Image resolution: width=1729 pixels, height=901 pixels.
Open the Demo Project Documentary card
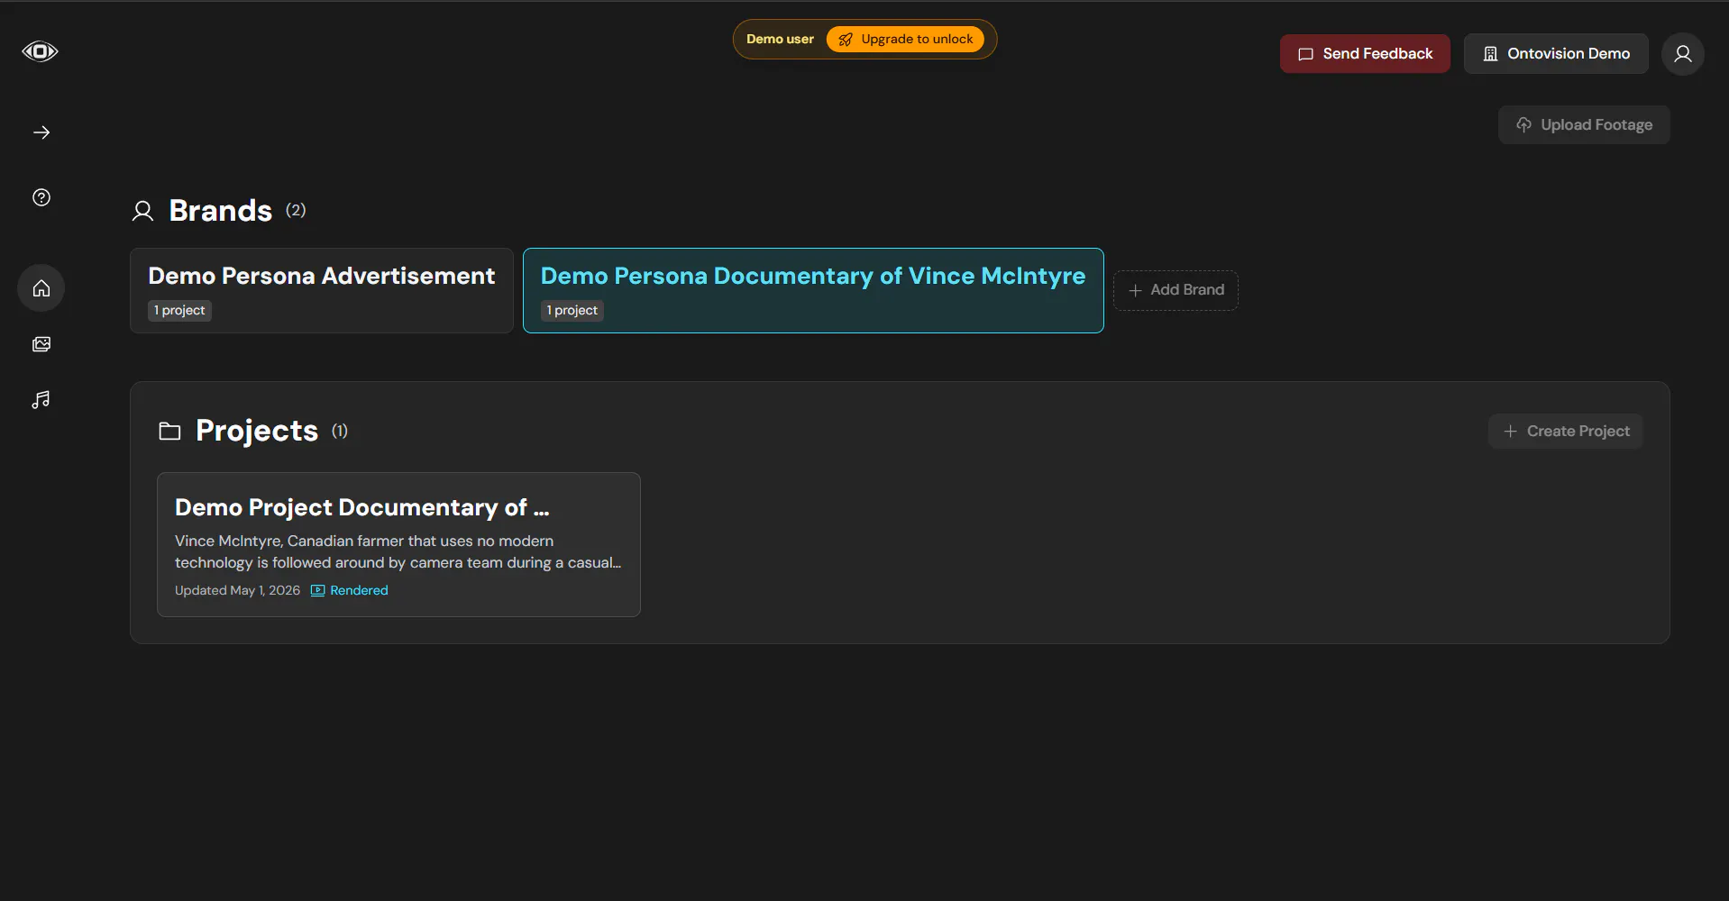(398, 545)
